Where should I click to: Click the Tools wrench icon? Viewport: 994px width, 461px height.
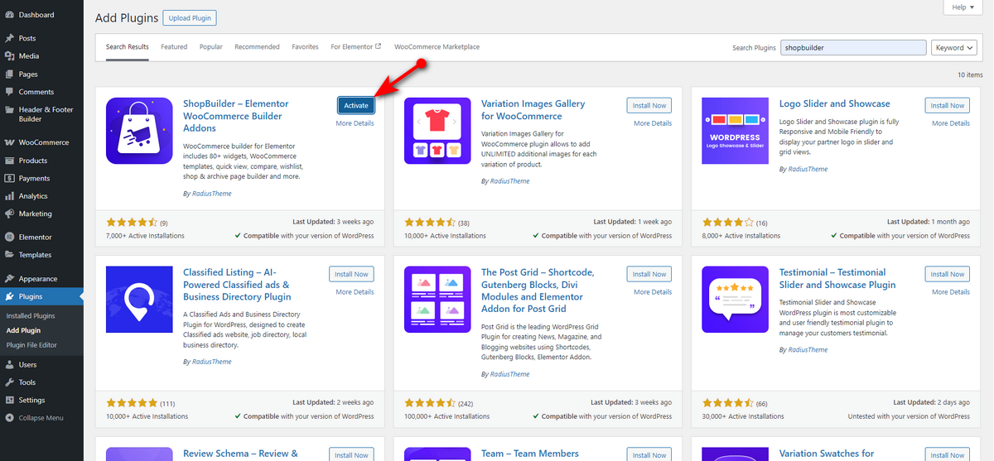pyautogui.click(x=9, y=382)
